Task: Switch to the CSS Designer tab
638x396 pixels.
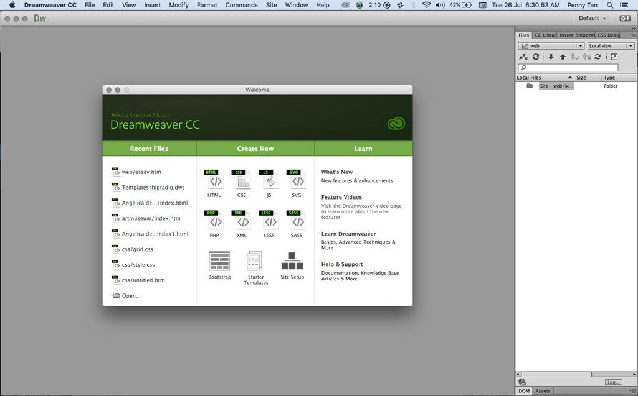Action: pyautogui.click(x=608, y=35)
